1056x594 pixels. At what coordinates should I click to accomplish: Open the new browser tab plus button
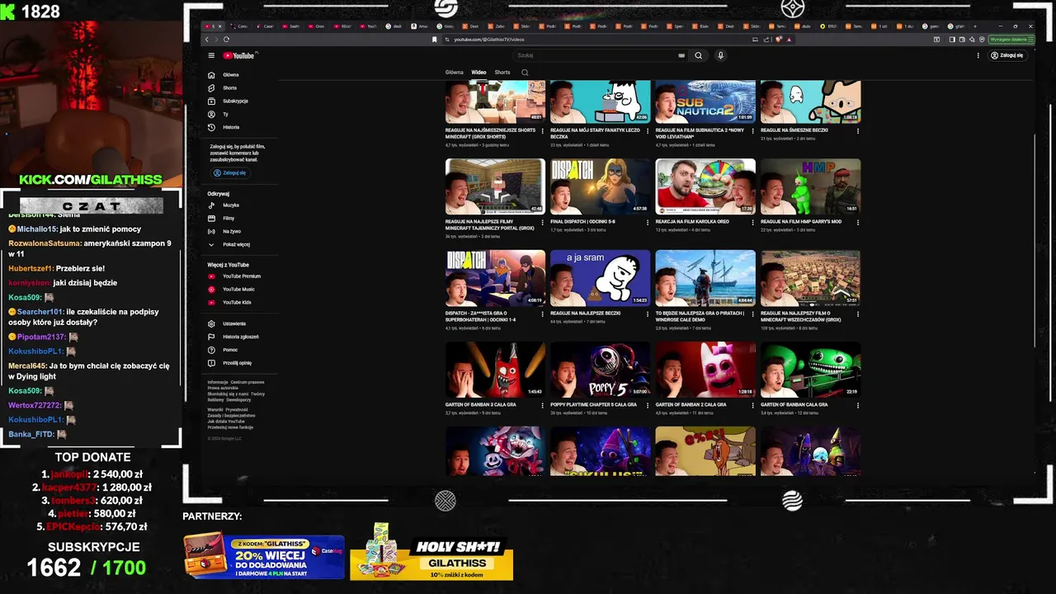coord(974,26)
